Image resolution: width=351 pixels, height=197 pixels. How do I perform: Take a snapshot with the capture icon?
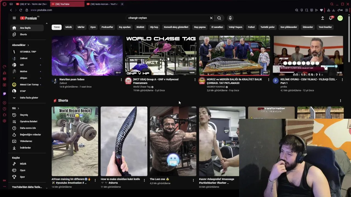tap(307, 10)
